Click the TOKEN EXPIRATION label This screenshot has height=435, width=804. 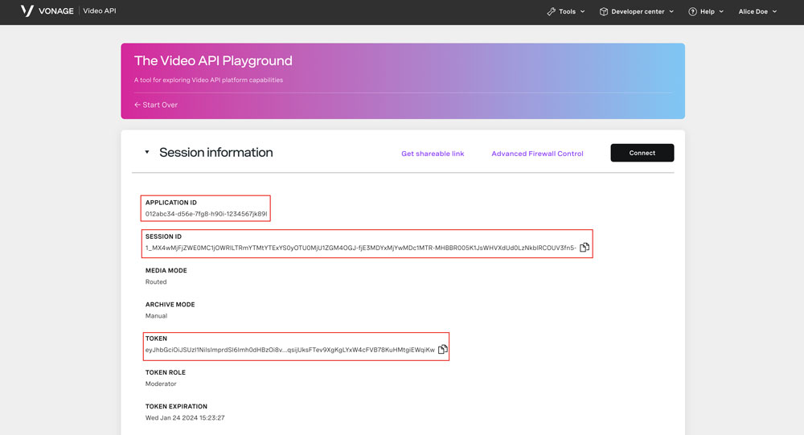pyautogui.click(x=176, y=406)
